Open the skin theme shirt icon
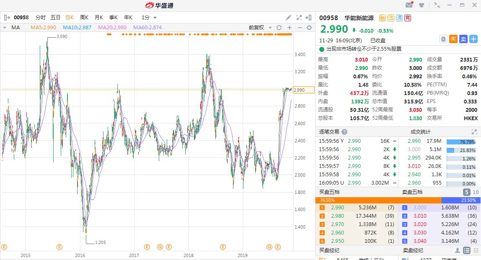 point(422,5)
